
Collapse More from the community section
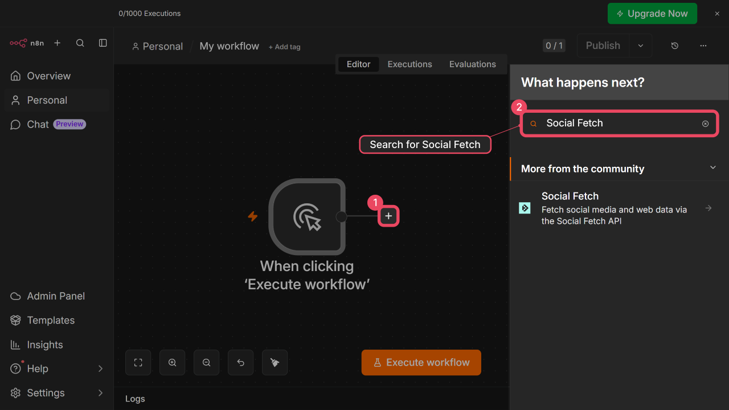[712, 168]
